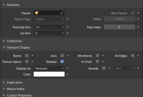Image resolution: width=143 pixels, height=97 pixels.
Task: Click the animate dot beside Display As
Action: click(68, 68)
